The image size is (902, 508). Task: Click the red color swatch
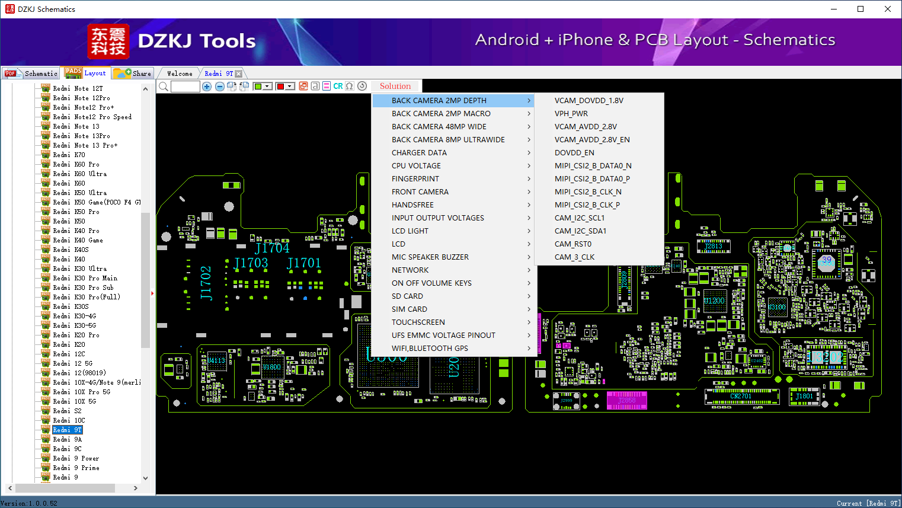(280, 87)
